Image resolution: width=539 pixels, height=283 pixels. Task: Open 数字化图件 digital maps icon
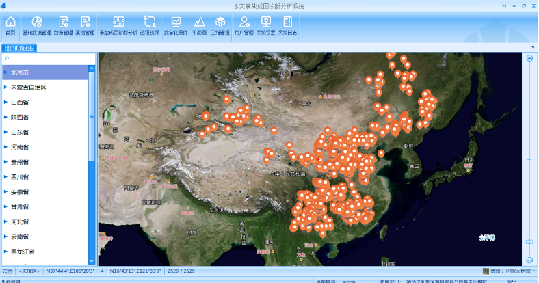pyautogui.click(x=176, y=26)
